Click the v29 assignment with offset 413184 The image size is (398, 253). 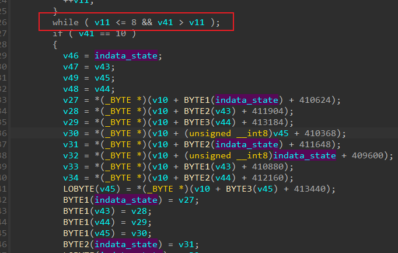pyautogui.click(x=178, y=122)
